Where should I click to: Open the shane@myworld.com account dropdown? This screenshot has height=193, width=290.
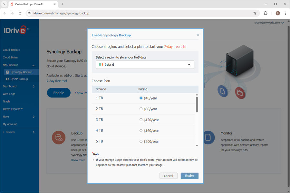[269, 23]
